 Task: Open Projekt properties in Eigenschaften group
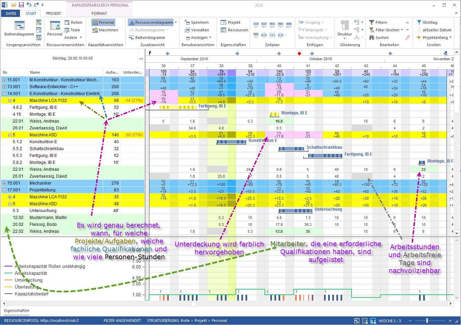231,22
